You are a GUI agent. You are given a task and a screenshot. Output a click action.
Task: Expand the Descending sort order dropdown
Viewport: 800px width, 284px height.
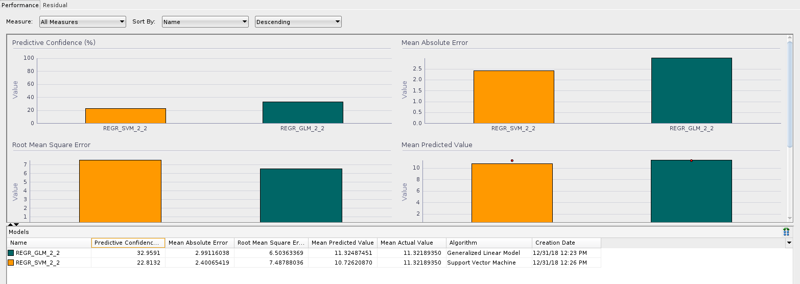pyautogui.click(x=298, y=22)
